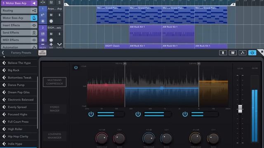
Task: Click the left locator L marker
Action: [66, 5]
